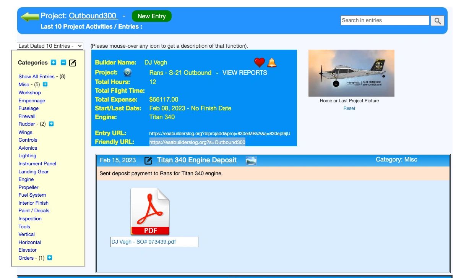Viewport: 469px width, 278px height.
Task: Click the notification bell icon
Action: [271, 63]
